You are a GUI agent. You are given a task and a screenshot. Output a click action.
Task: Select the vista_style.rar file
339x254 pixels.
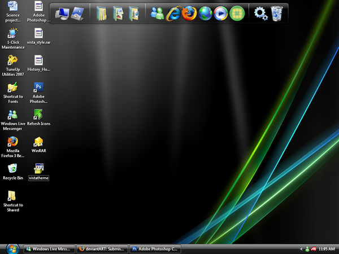tap(38, 36)
